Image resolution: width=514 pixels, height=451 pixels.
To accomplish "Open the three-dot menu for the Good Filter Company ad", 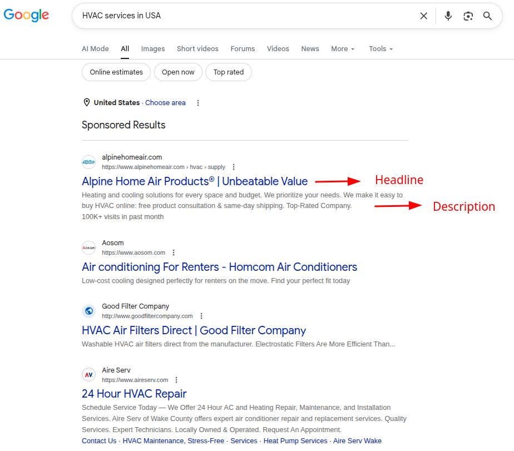I will pos(201,316).
